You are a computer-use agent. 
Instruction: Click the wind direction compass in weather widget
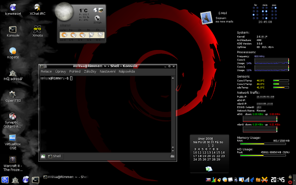(x=97, y=18)
